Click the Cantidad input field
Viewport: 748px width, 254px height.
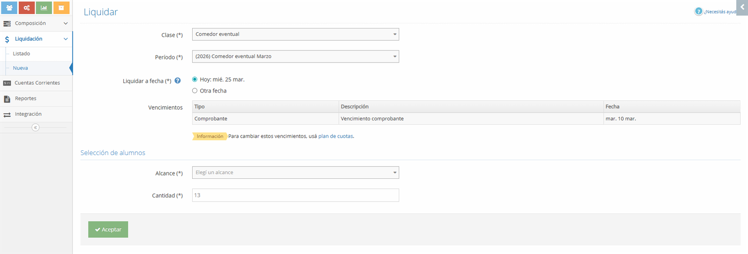295,195
